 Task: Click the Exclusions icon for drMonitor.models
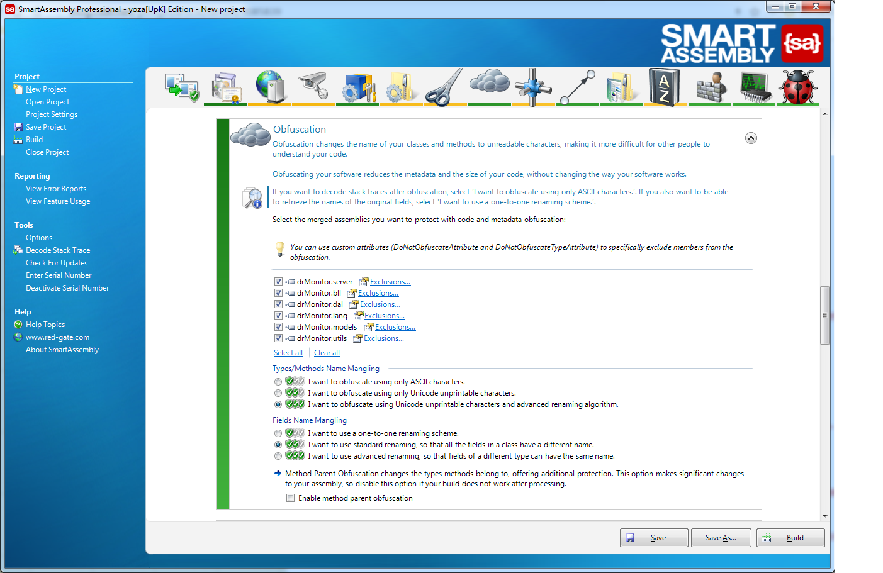tap(369, 327)
